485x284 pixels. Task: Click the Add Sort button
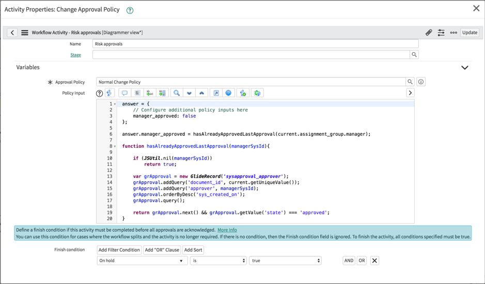[193, 250]
